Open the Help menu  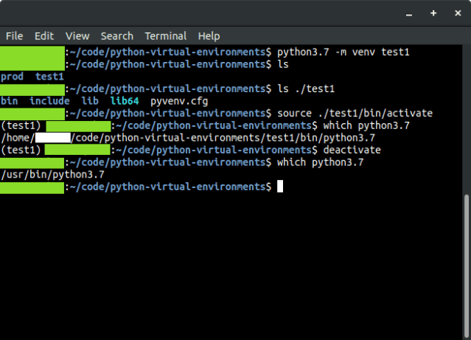(x=209, y=35)
